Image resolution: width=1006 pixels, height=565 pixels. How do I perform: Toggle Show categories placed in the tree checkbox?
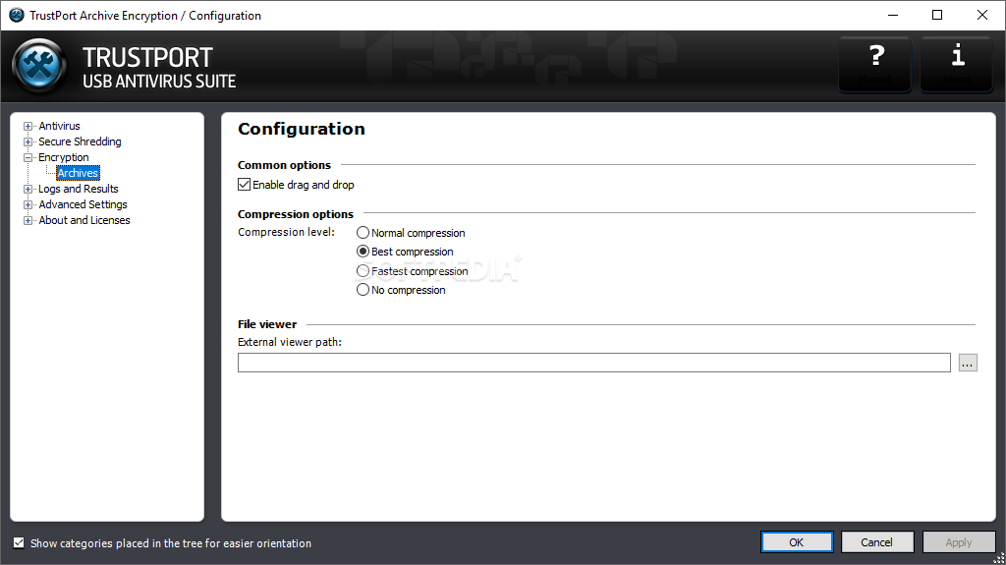(19, 543)
